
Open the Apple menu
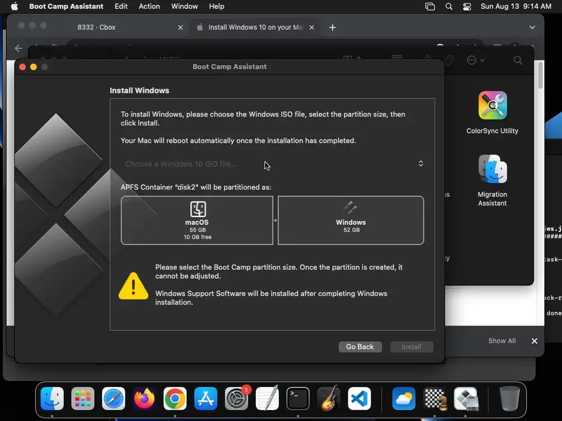(14, 7)
